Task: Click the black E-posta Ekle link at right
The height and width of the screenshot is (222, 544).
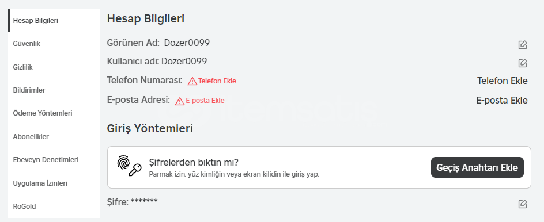Action: point(502,101)
